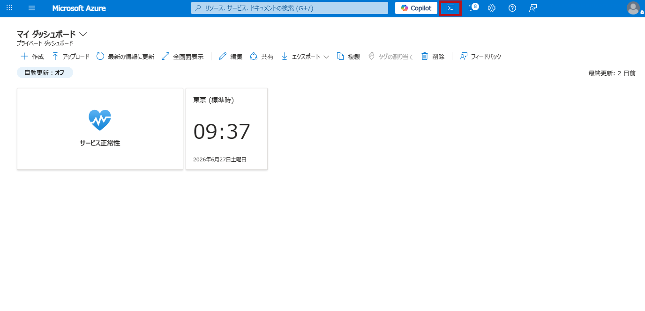645x311 pixels.
Task: Open the hamburger portal menu
Action: 32,8
